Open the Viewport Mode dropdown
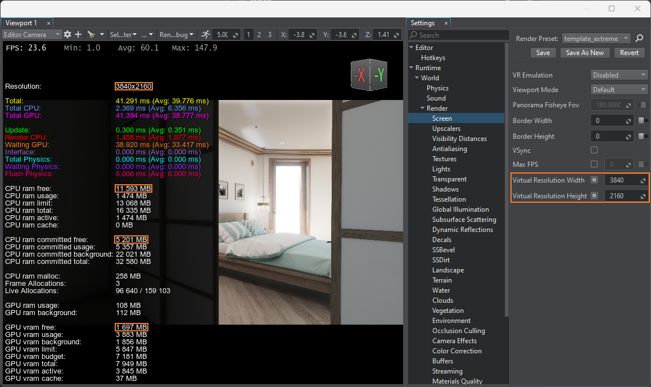 pos(618,90)
